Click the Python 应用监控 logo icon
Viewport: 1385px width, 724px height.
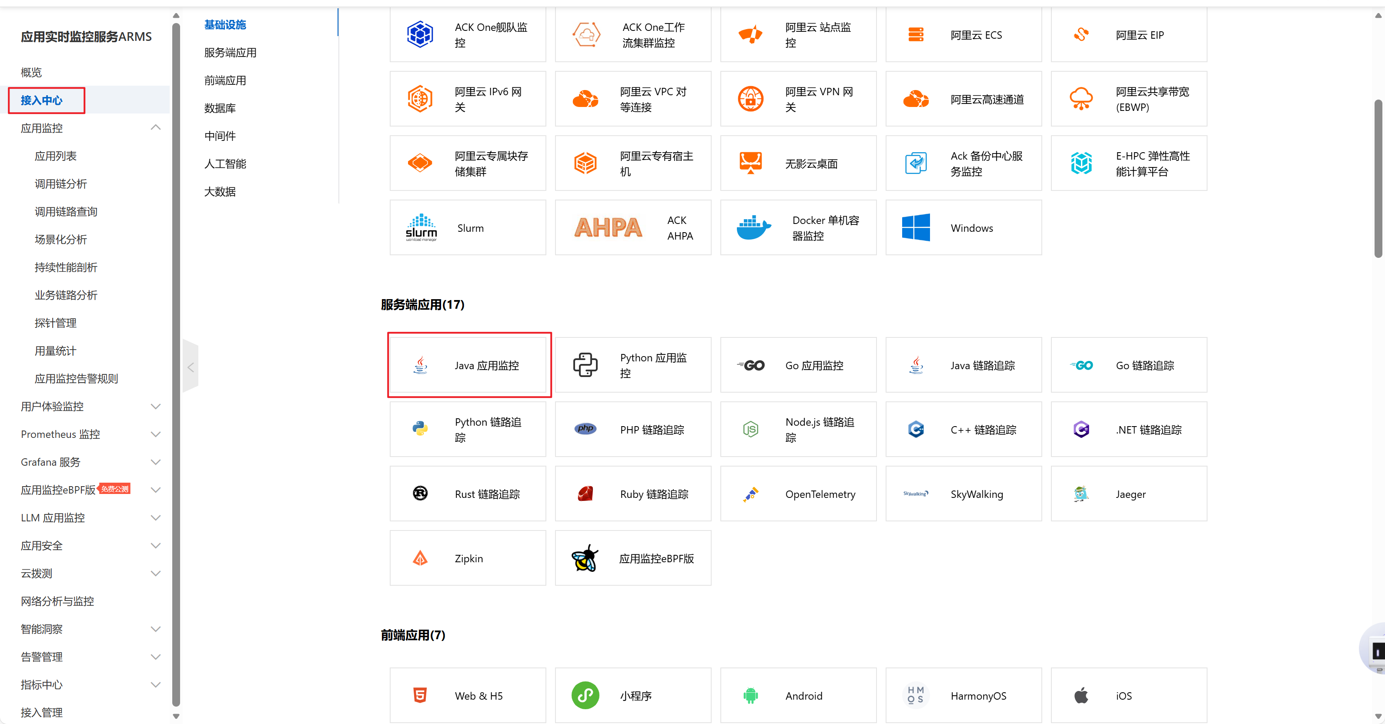coord(585,365)
